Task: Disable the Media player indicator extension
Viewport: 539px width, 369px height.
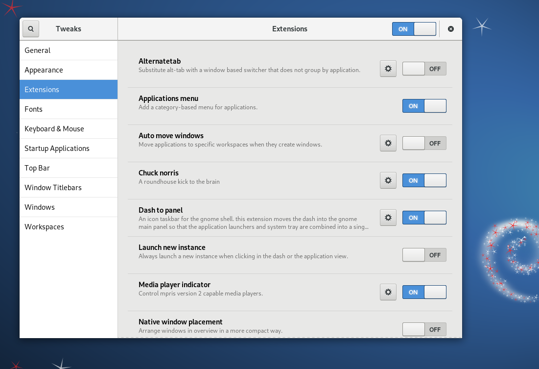Action: click(424, 292)
